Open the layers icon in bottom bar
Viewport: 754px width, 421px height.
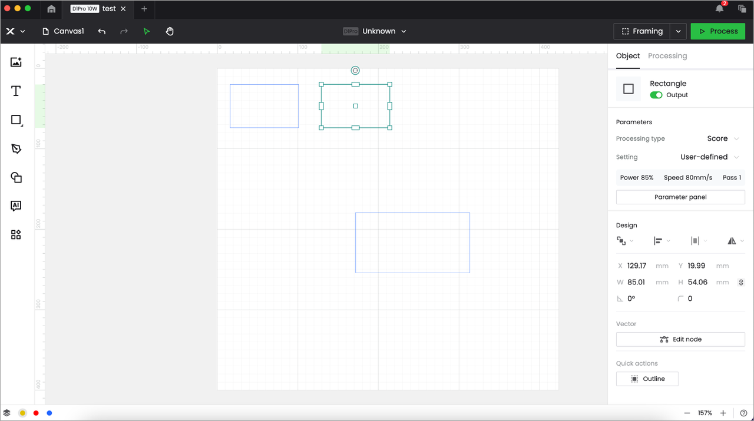click(x=7, y=413)
